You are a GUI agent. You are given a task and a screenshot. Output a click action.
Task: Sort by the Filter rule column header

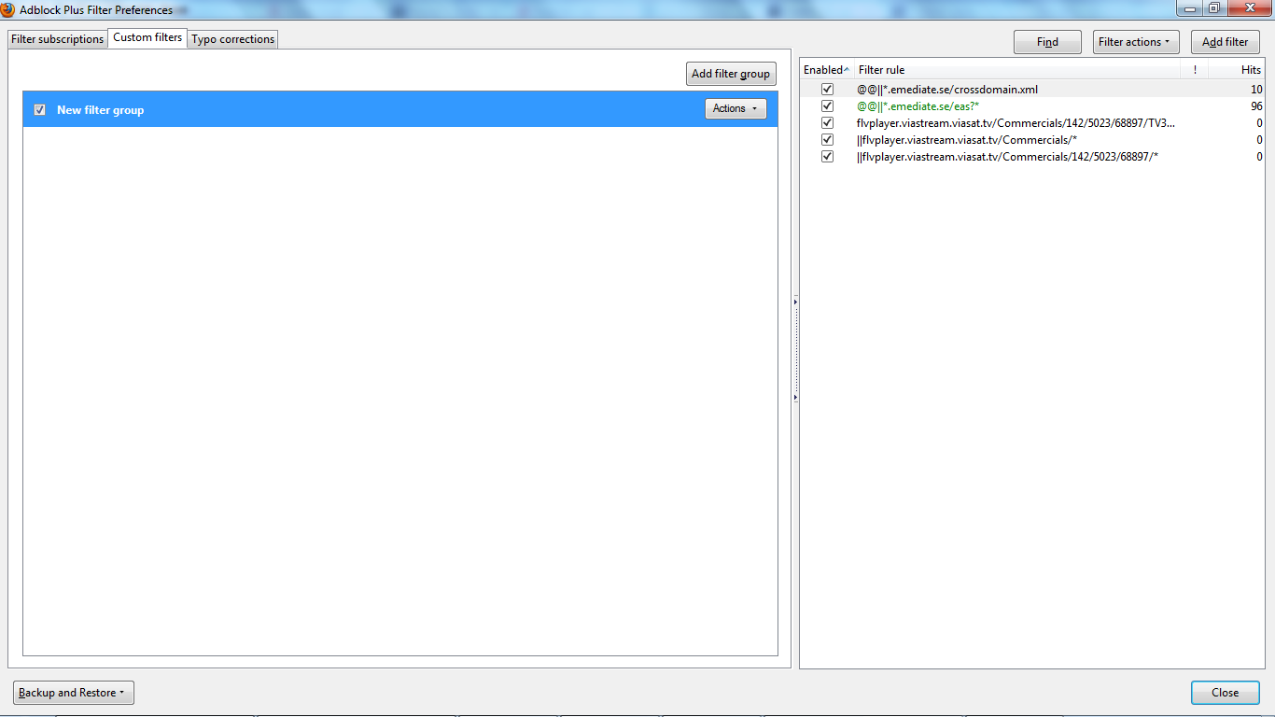(x=1017, y=70)
